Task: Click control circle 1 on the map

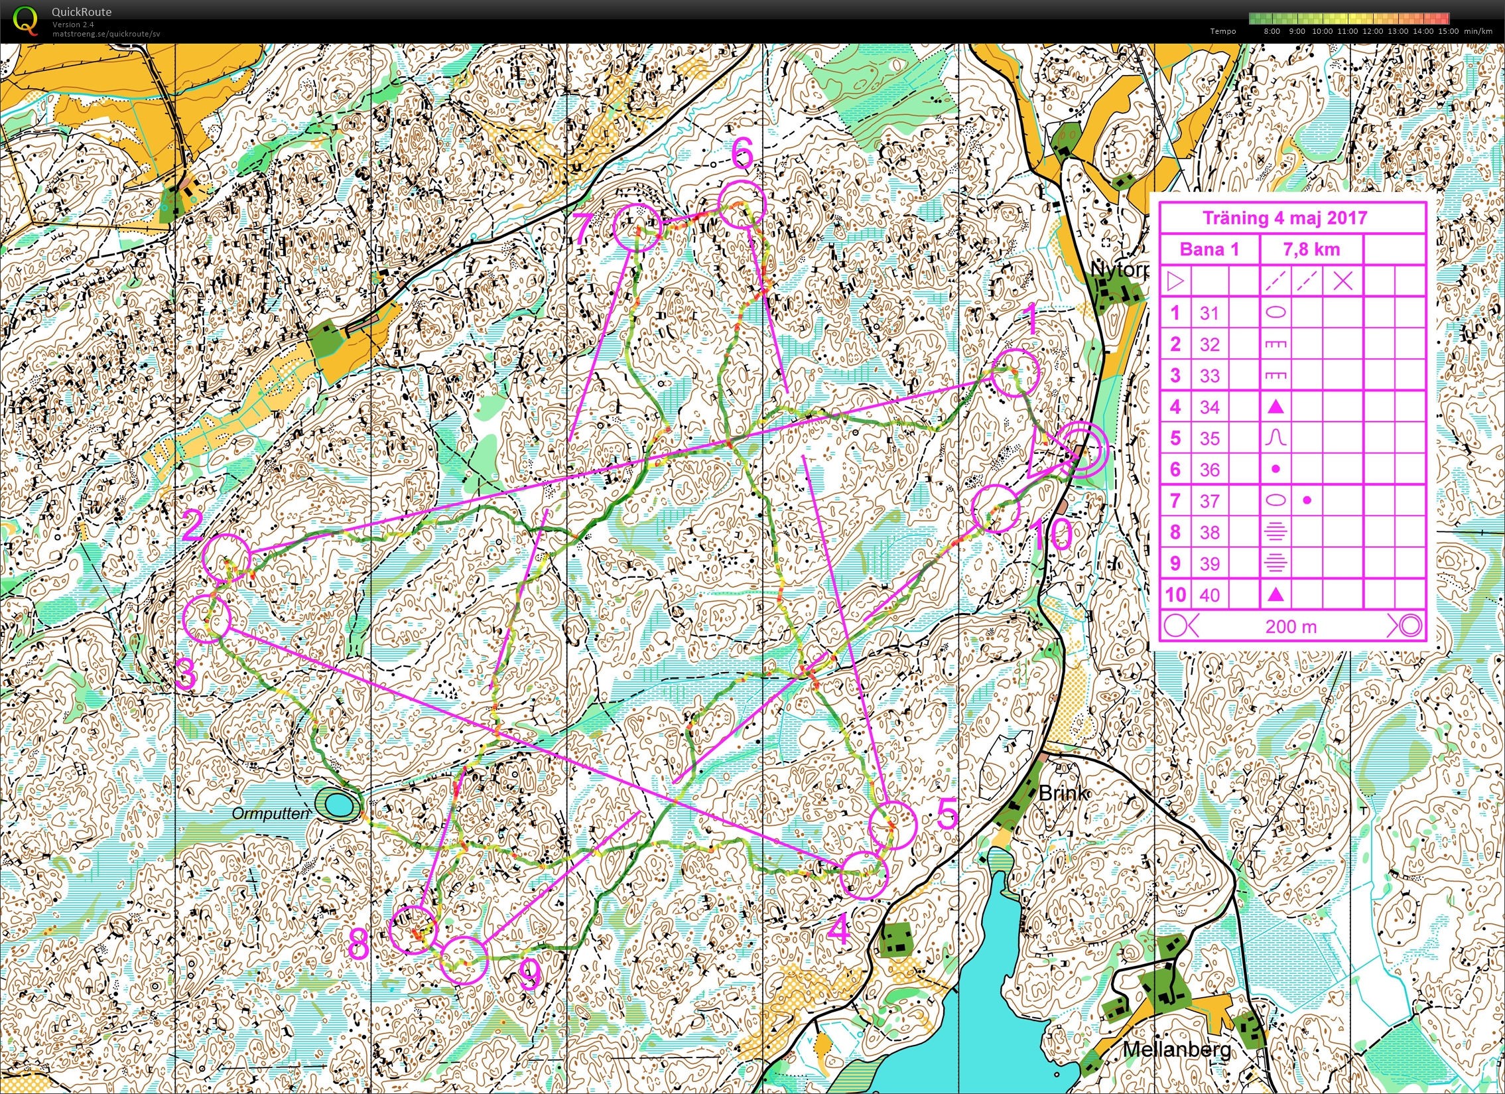Action: tap(1015, 374)
